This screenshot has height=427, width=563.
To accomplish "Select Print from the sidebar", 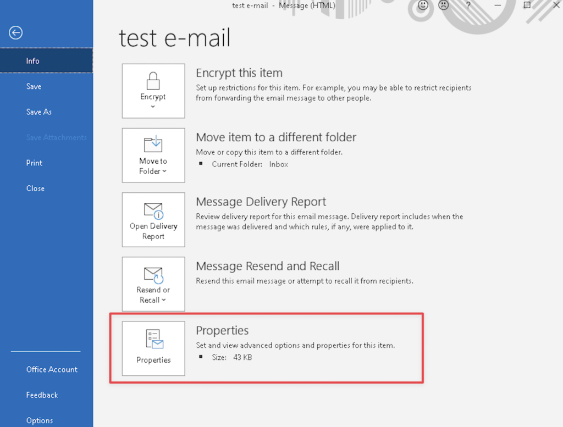I will pyautogui.click(x=34, y=163).
